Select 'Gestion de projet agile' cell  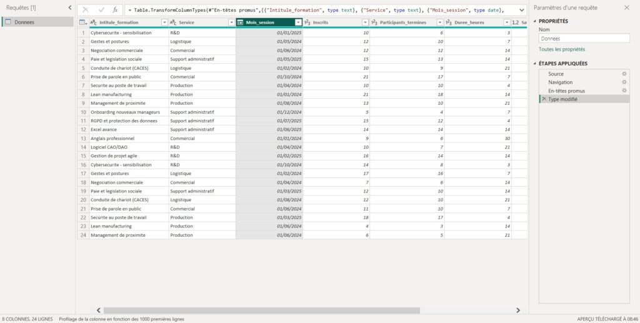(x=129, y=156)
